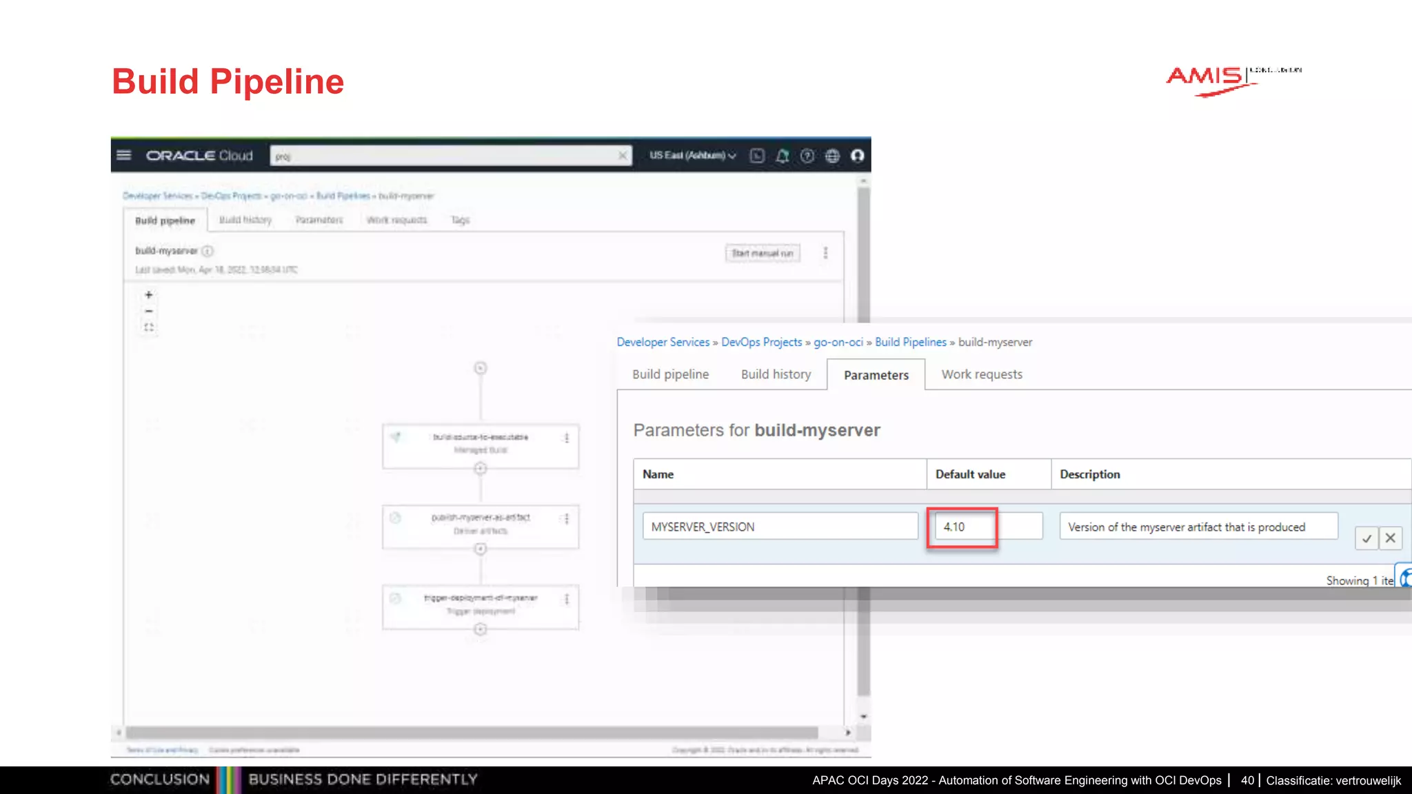Follow DevOps Projects breadcrumb in foreground panel
Screen dimensions: 1412x794
(x=762, y=343)
